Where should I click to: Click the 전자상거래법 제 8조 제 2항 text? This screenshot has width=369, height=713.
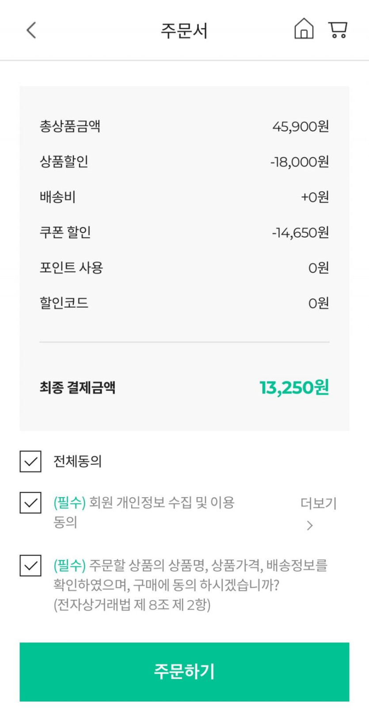click(132, 604)
